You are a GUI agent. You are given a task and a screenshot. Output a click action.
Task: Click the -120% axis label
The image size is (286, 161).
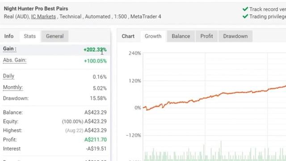[x=134, y=136]
